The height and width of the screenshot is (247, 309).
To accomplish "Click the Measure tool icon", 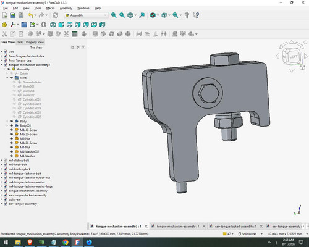I will (x=187, y=15).
